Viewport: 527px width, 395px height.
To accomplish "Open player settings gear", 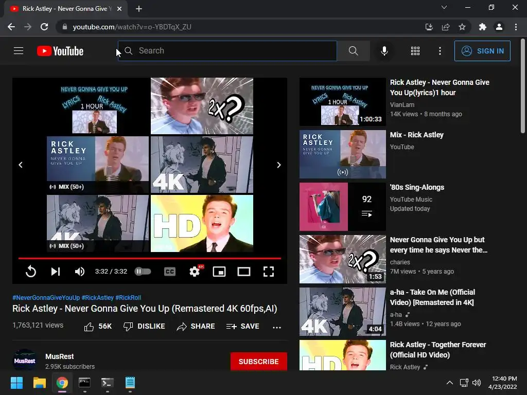I will tap(195, 272).
